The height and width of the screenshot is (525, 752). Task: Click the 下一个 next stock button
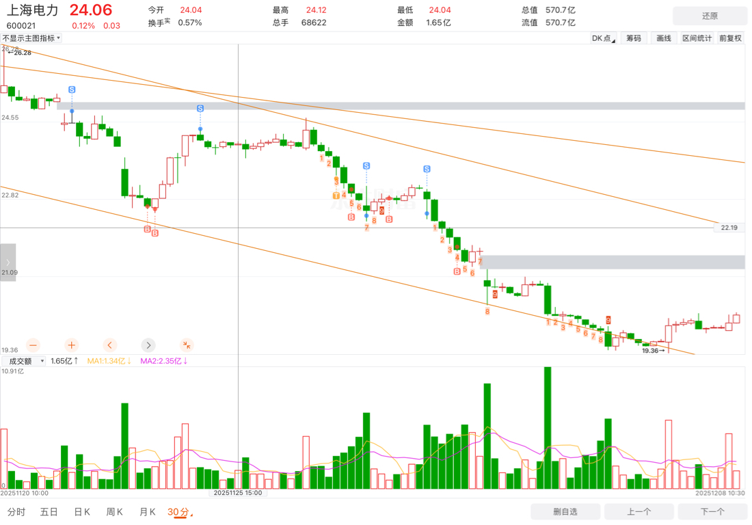712,511
